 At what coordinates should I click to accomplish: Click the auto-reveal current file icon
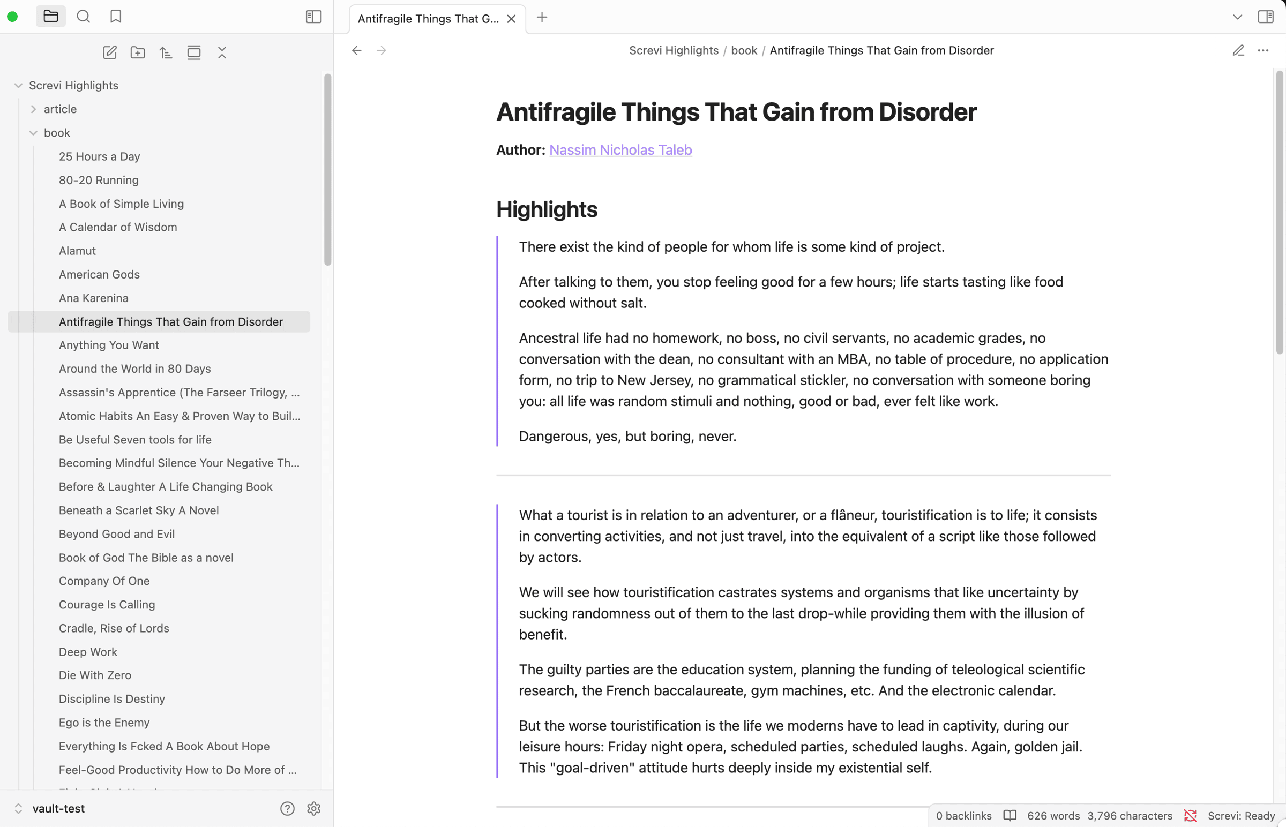(x=194, y=52)
